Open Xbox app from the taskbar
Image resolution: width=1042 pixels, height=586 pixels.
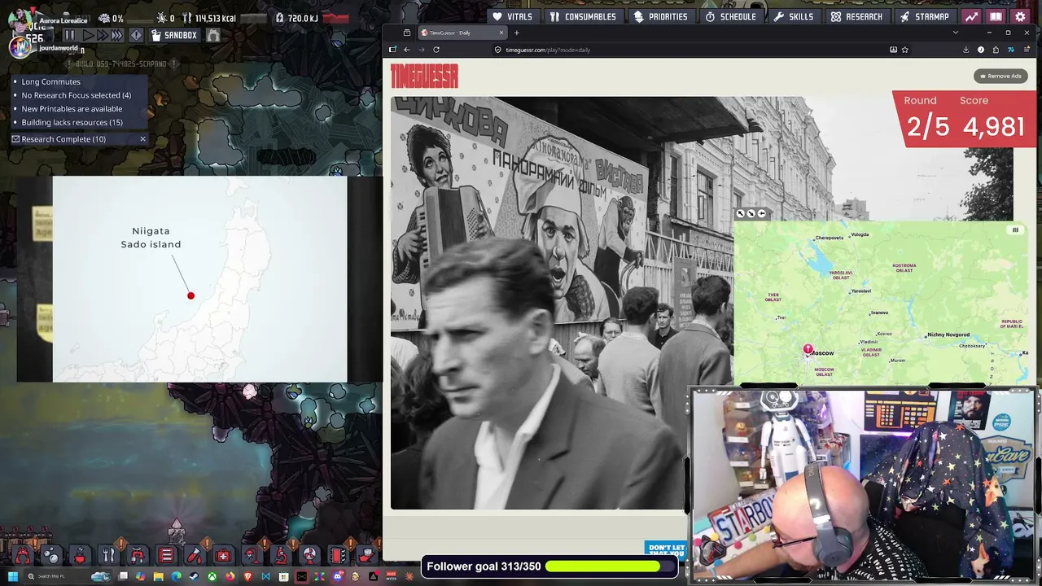click(x=212, y=576)
